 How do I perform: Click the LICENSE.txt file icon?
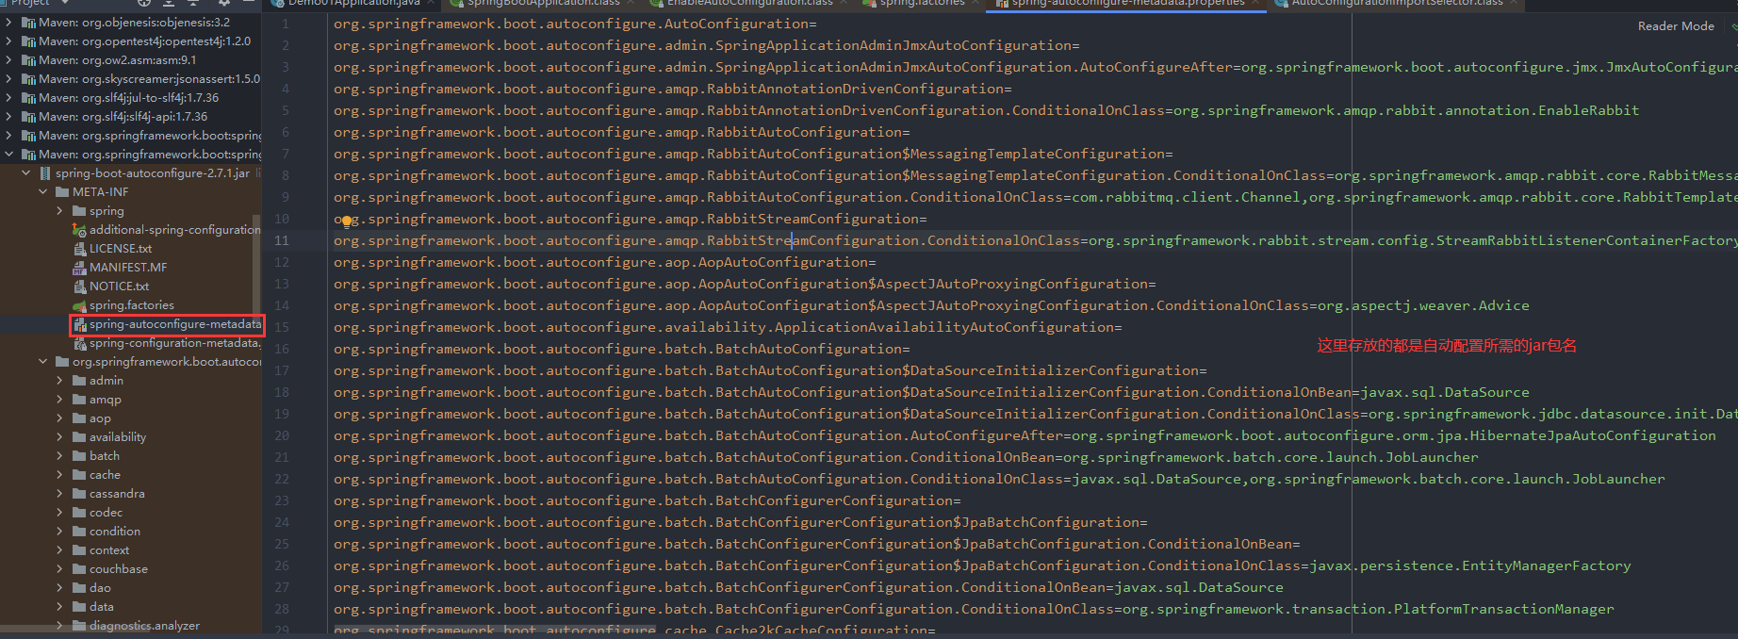click(x=80, y=249)
